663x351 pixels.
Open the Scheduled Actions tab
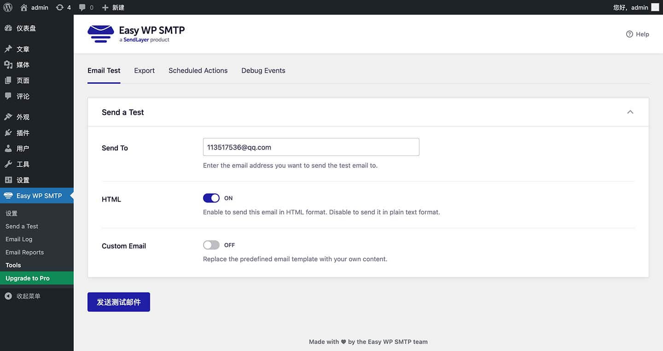click(198, 70)
